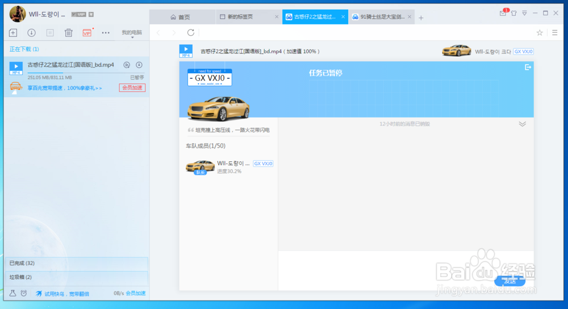The height and width of the screenshot is (309, 568).
Task: Select the 正在下载 (1) section
Action: 24,49
